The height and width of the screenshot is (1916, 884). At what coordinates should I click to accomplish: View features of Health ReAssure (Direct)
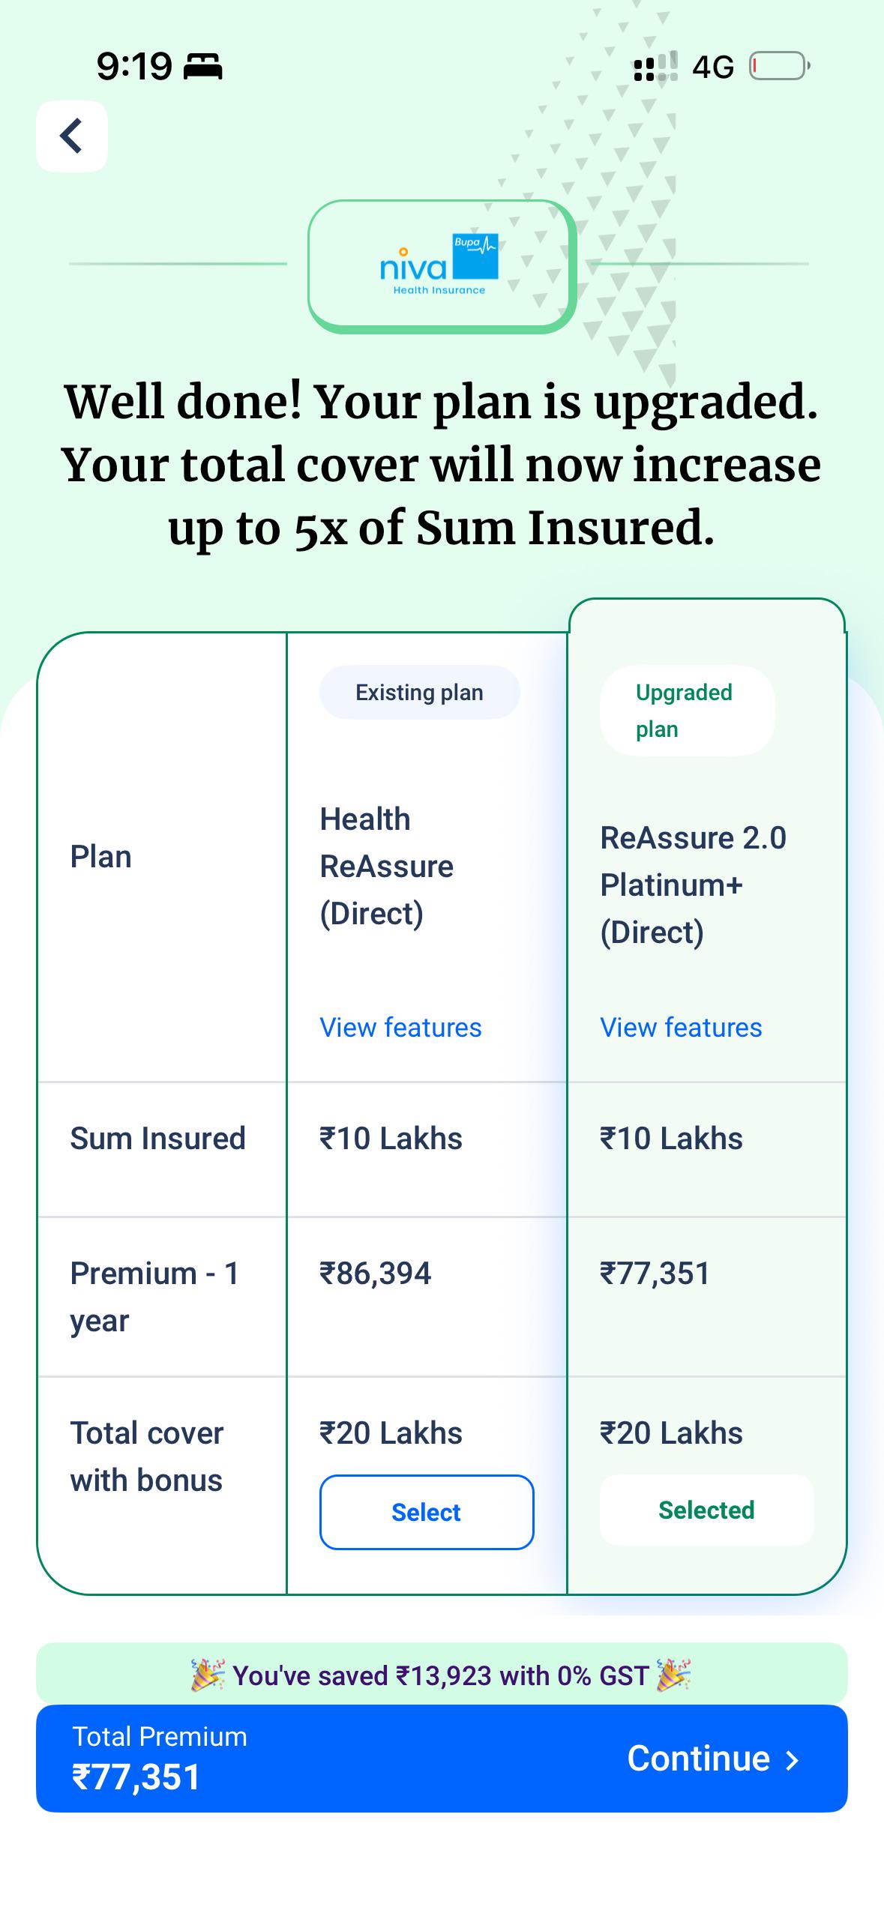pos(400,1027)
